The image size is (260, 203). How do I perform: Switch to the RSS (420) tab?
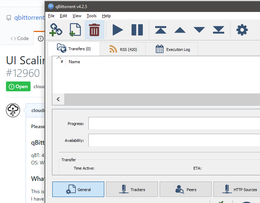123,49
